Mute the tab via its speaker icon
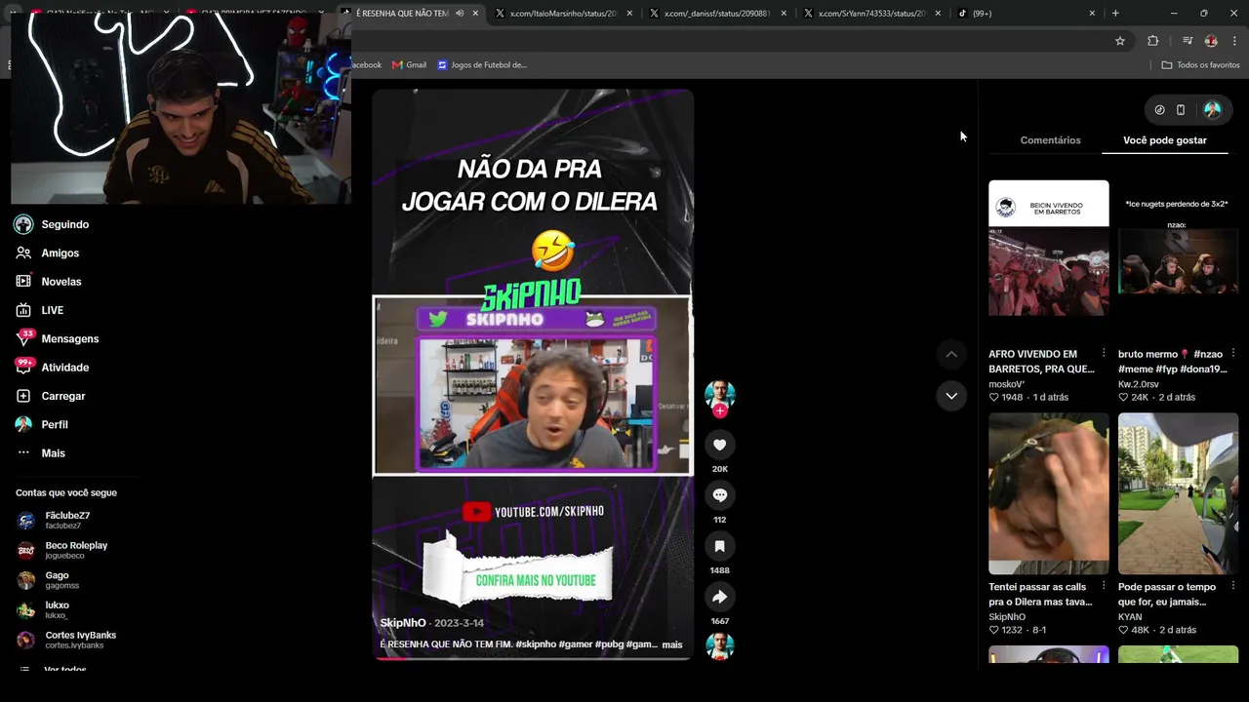 click(460, 14)
